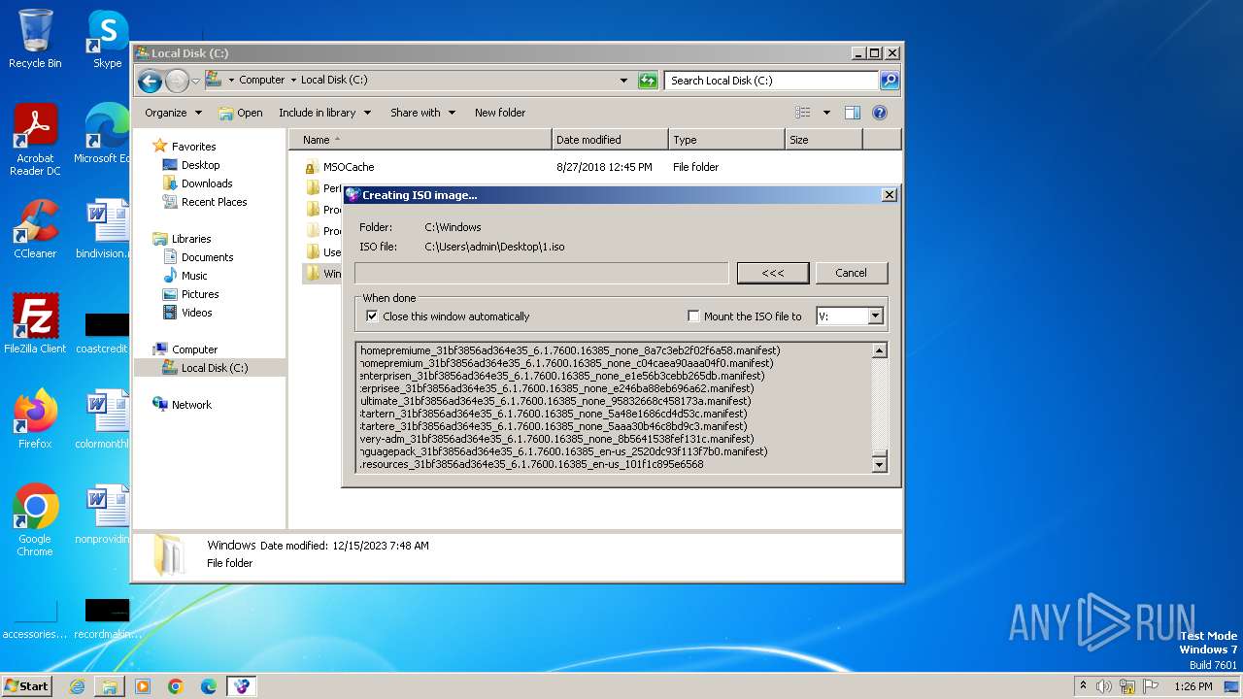
Task: Open CCleaner desktop shortcut
Action: [x=35, y=229]
